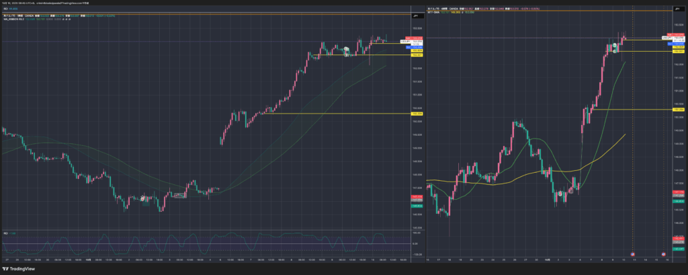Screen dimensions: 688x275
Task: Open the left red event icon on right time axis
Action: click(633, 253)
